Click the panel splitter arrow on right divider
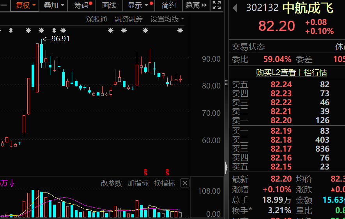 tap(226, 168)
